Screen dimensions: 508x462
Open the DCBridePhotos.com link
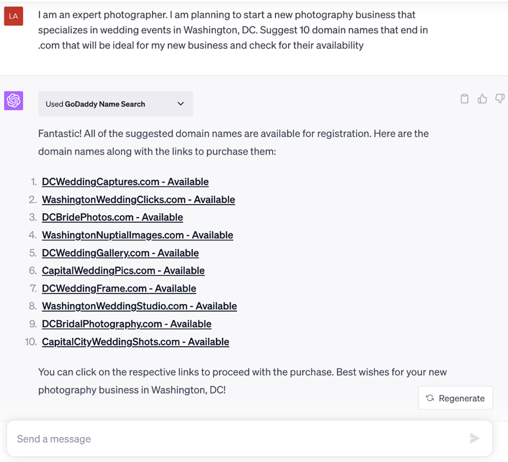(x=112, y=217)
